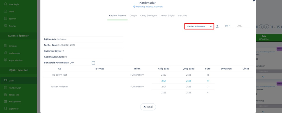Switch to the Onaylı tab
Screen dimensions: 282x113
click(133, 16)
